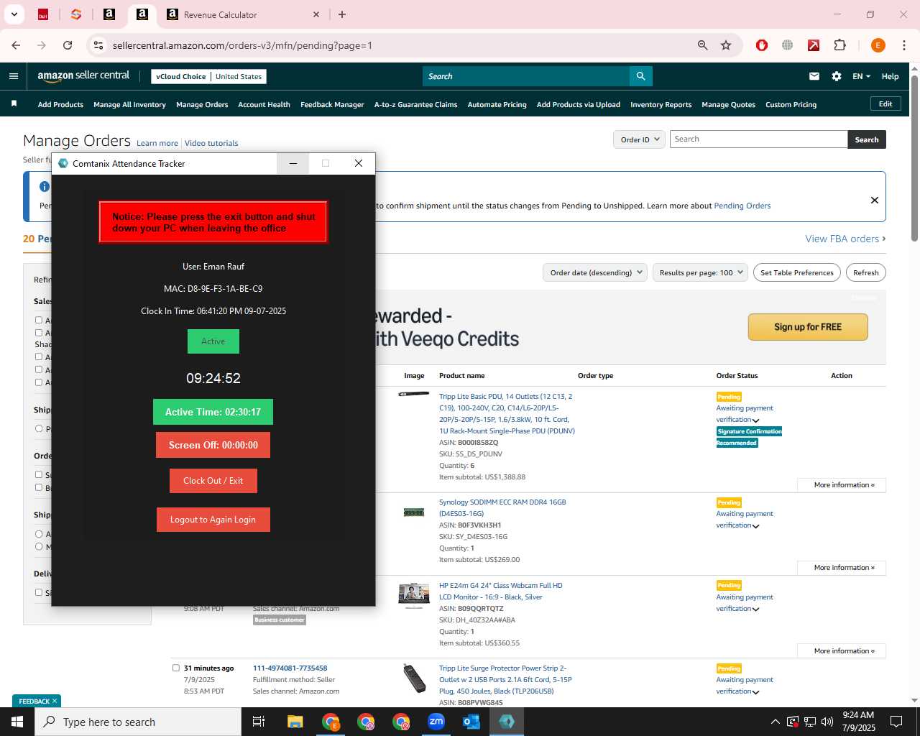Viewport: 920px width, 736px height.
Task: Click the red pickaxe extension icon
Action: click(x=814, y=45)
